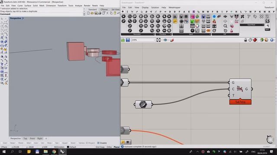
Task: Click the Copy icon in Rhino toolbar
Action: click(111, 13)
